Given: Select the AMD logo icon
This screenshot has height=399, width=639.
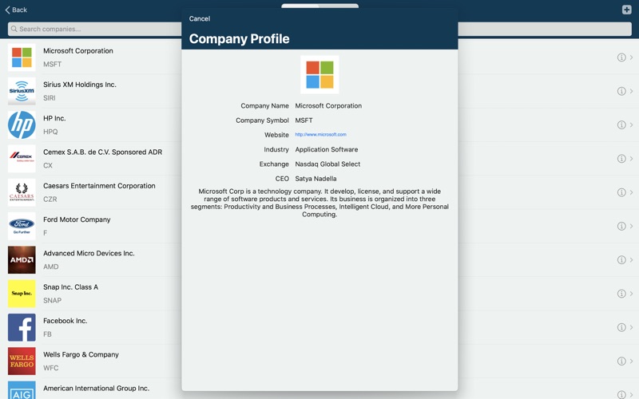Looking at the screenshot, I should [x=22, y=260].
